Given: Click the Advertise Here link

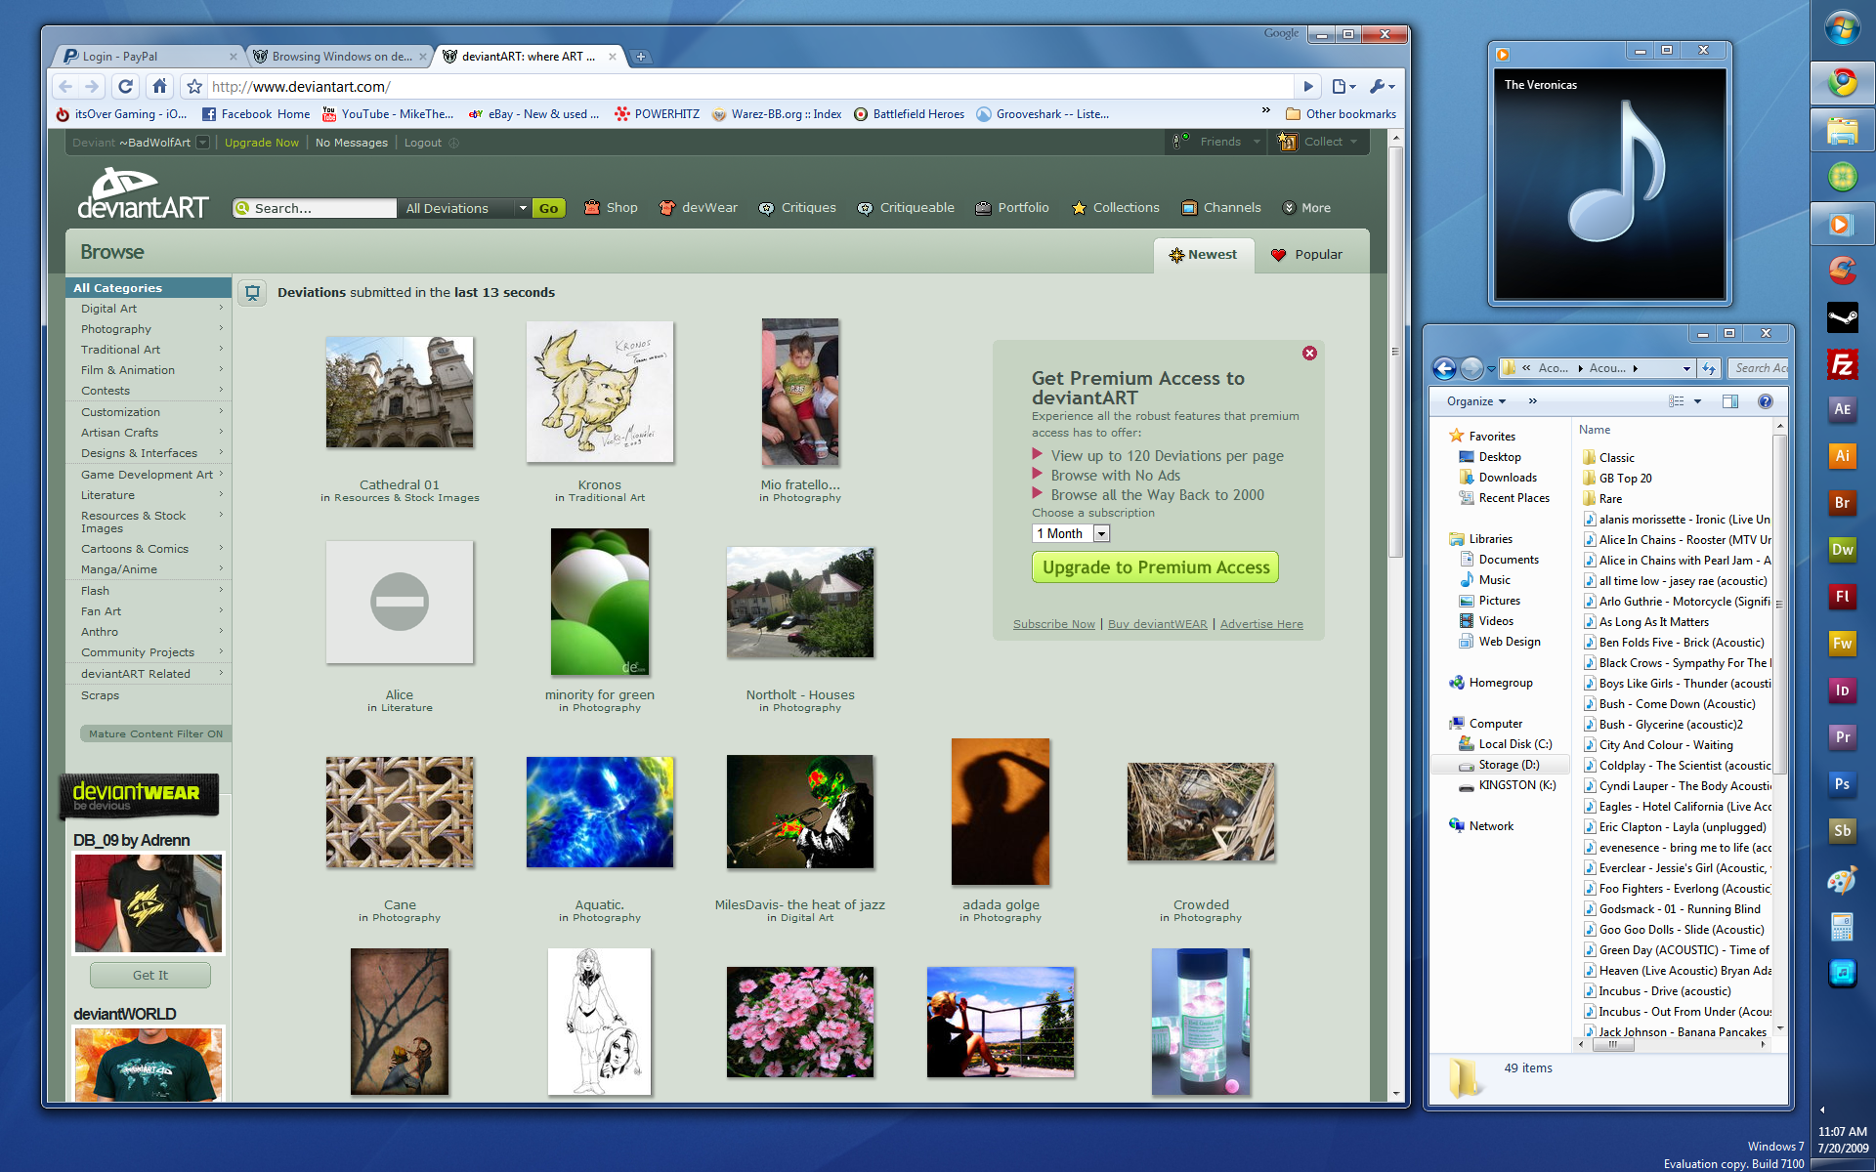Looking at the screenshot, I should [1260, 624].
